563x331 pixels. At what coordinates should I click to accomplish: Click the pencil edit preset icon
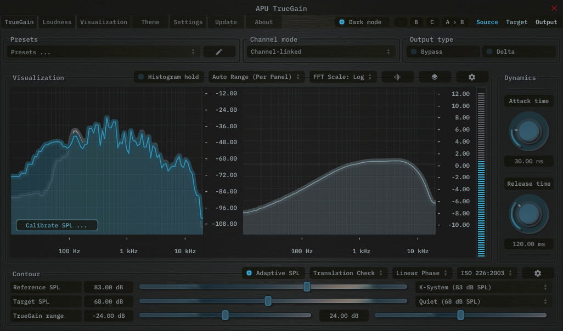coord(219,52)
